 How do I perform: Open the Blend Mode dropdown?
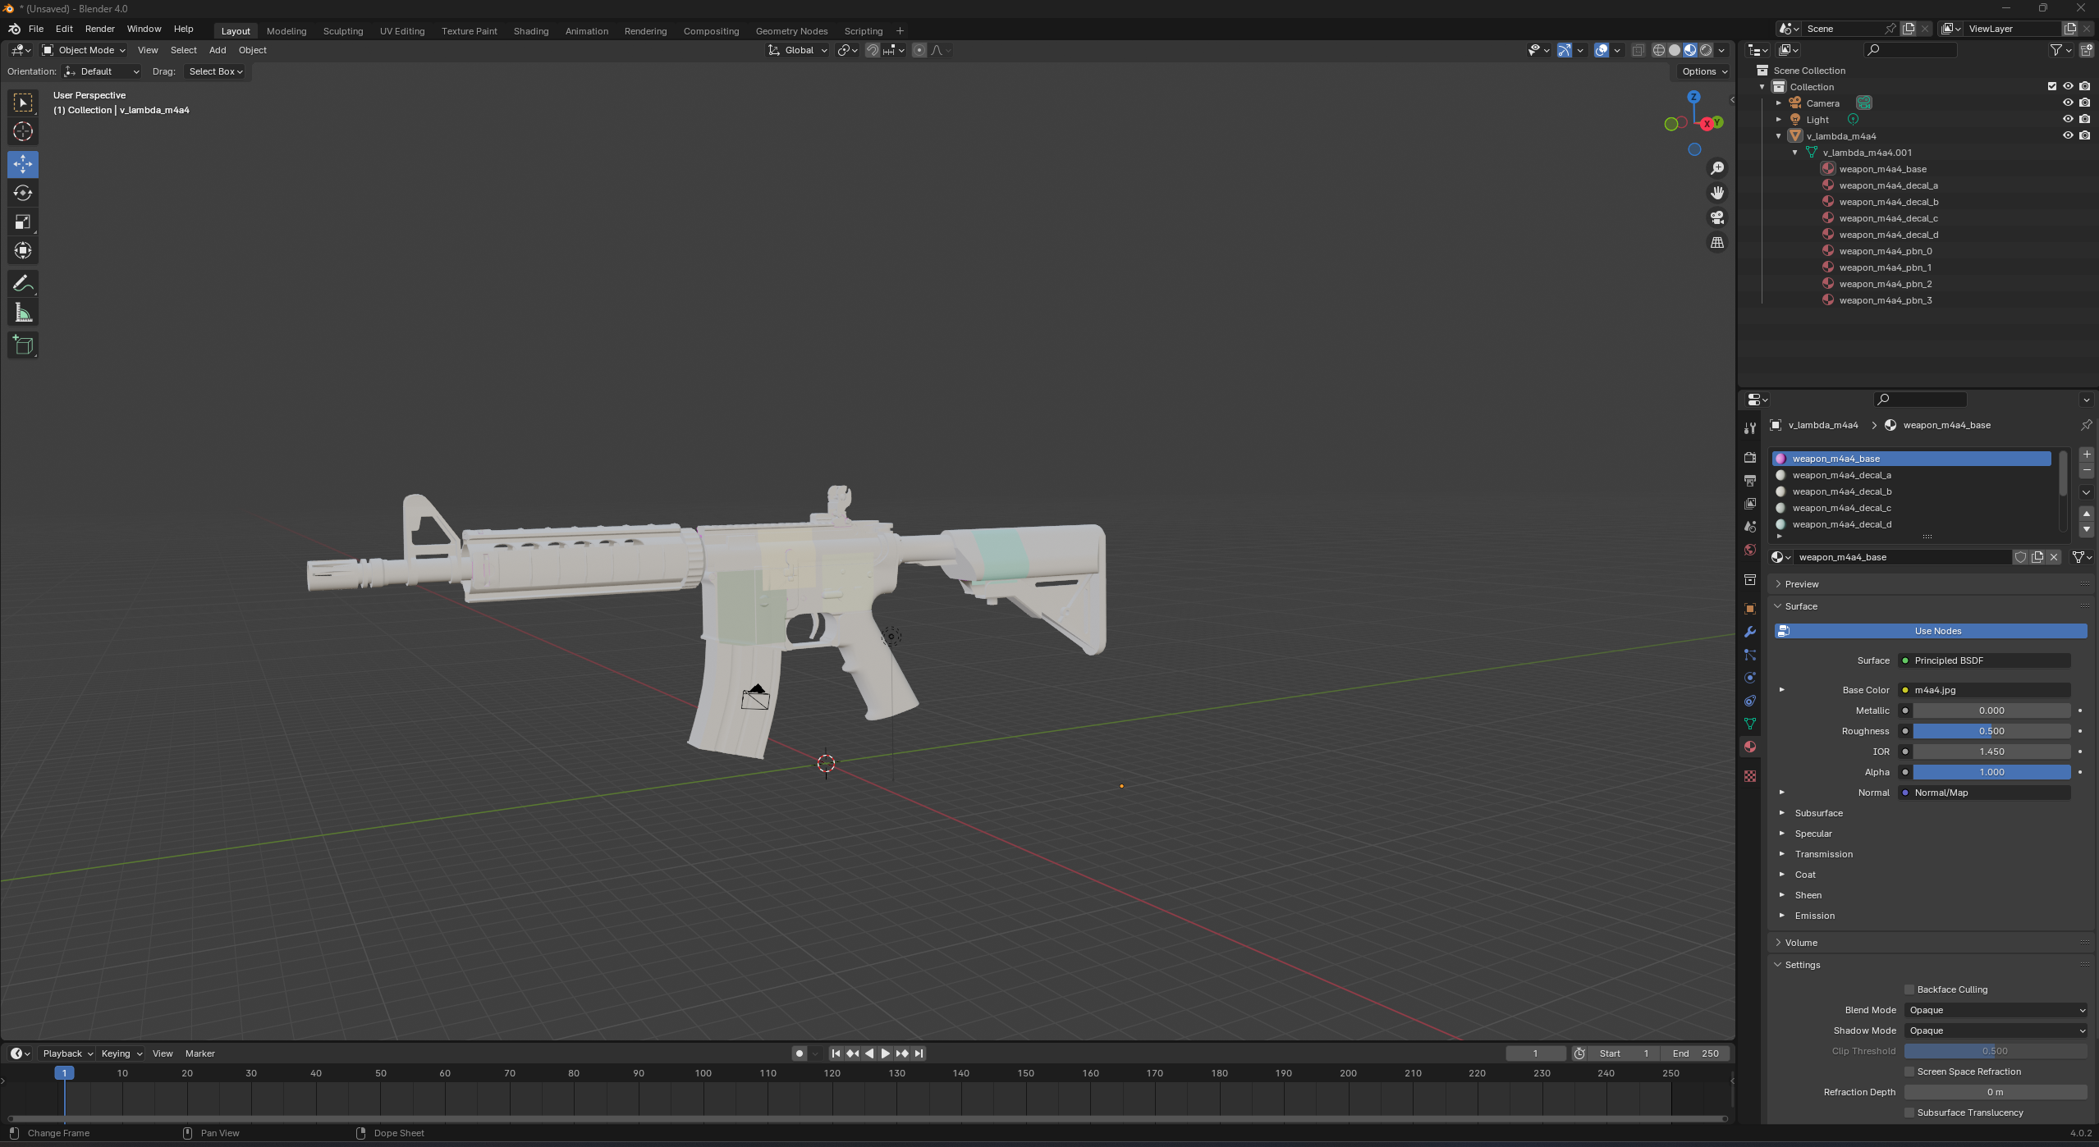coord(1995,1010)
